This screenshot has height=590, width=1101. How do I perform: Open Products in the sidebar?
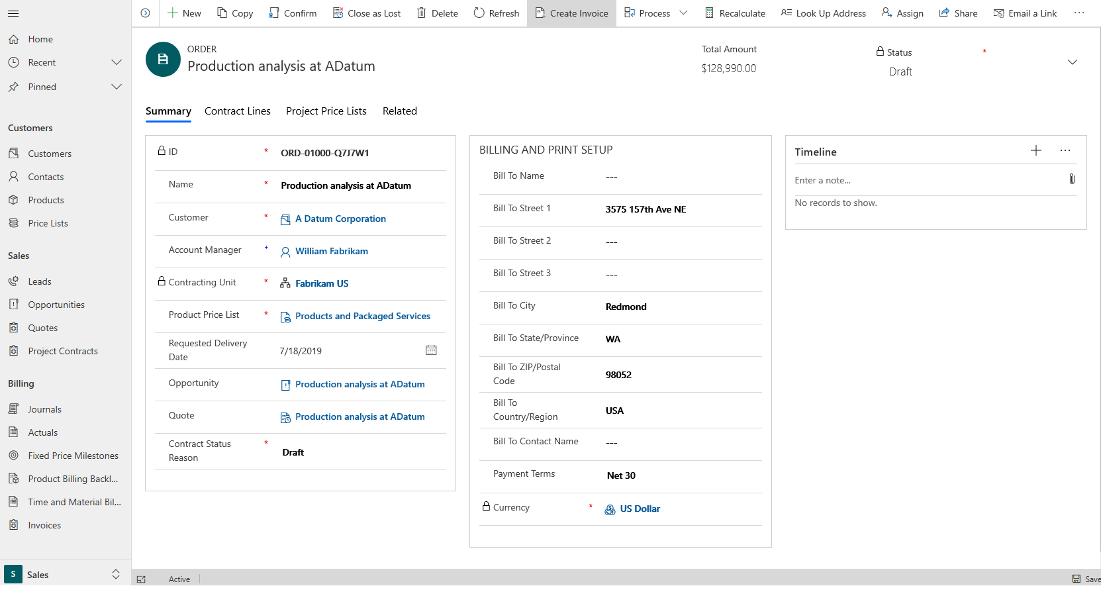[46, 200]
